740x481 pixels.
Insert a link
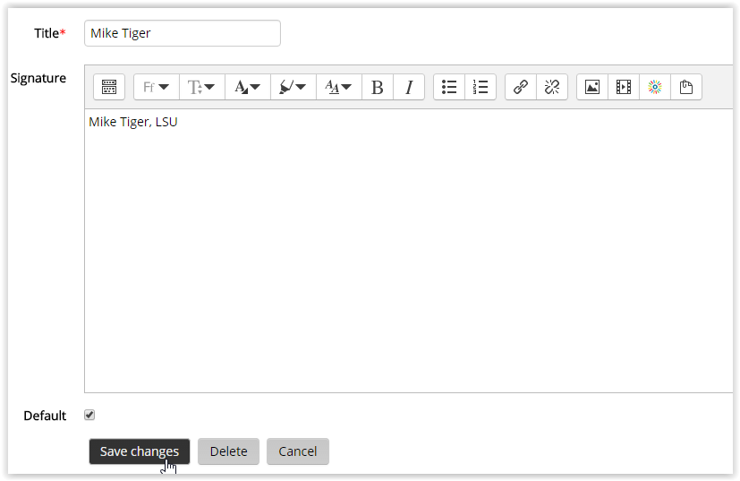(x=521, y=87)
